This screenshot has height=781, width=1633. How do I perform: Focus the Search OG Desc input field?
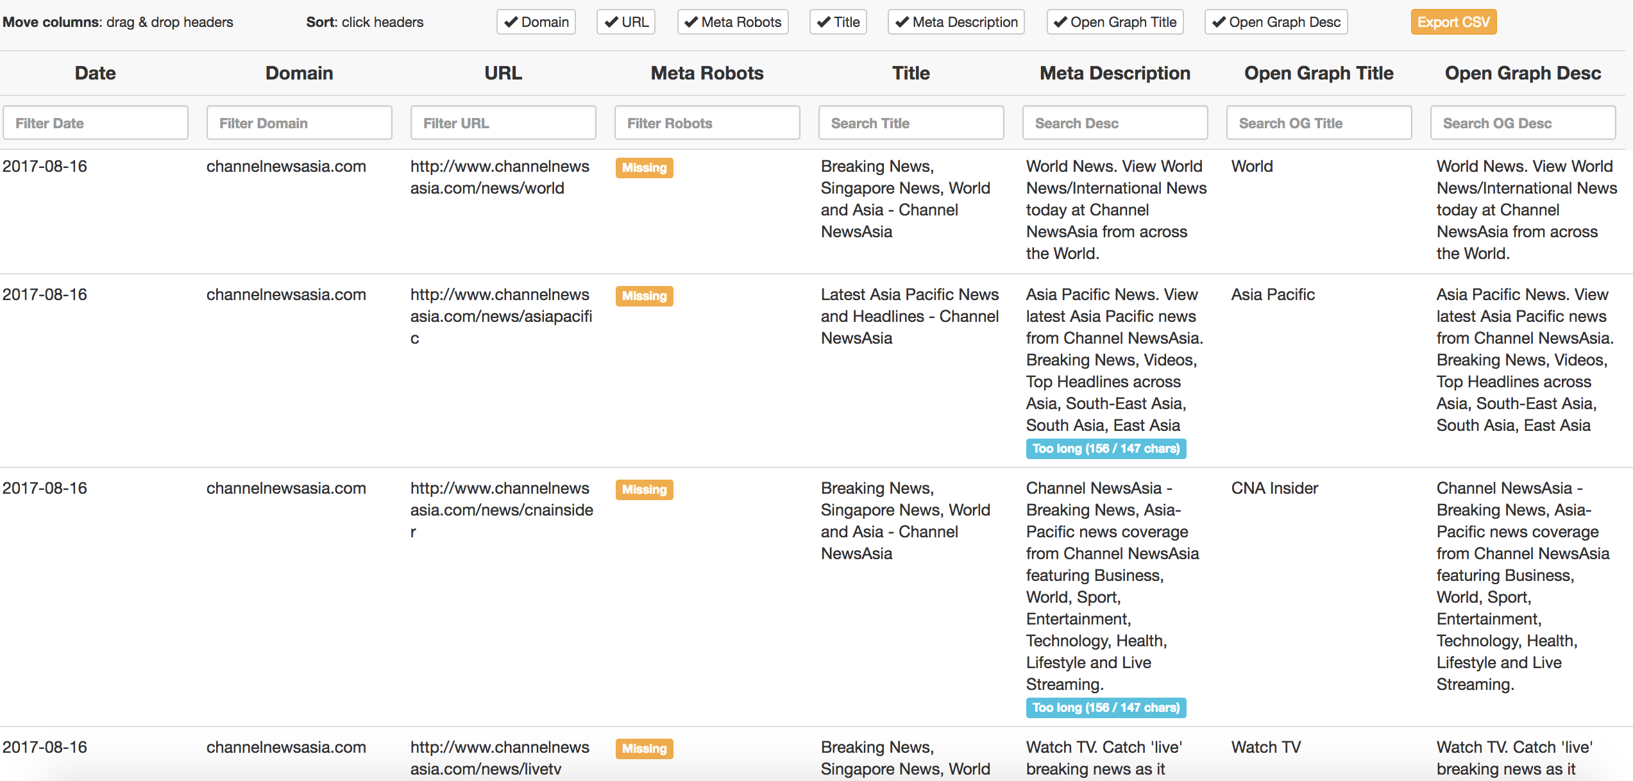pyautogui.click(x=1523, y=122)
